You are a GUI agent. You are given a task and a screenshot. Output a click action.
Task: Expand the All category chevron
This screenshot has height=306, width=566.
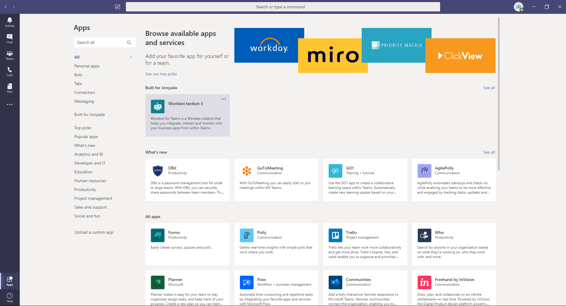click(x=131, y=57)
